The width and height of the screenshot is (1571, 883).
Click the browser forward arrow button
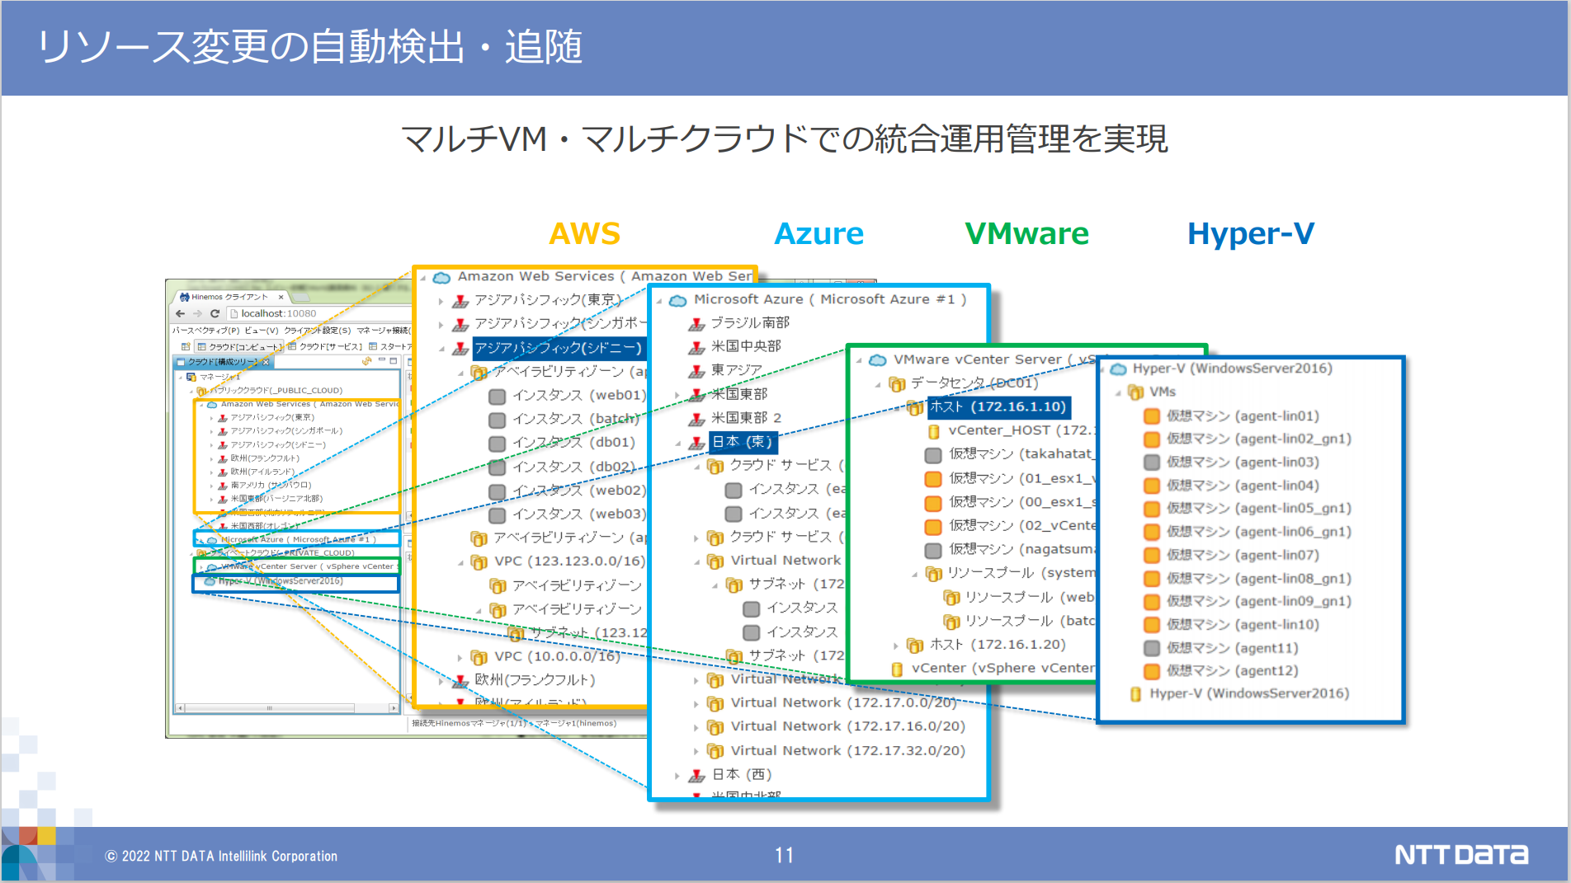coord(197,313)
